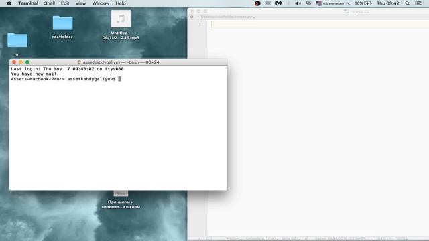Open the Edit menu
This screenshot has width=429, height=241.
65,3
